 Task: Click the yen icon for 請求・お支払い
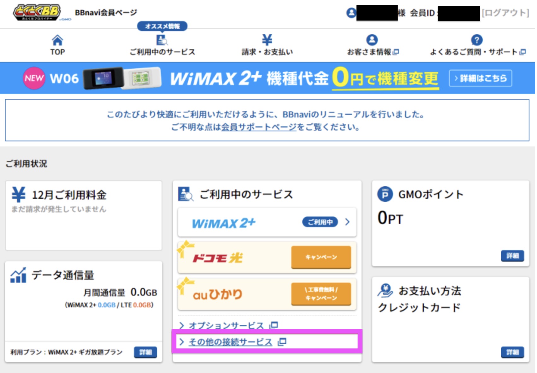tap(267, 40)
